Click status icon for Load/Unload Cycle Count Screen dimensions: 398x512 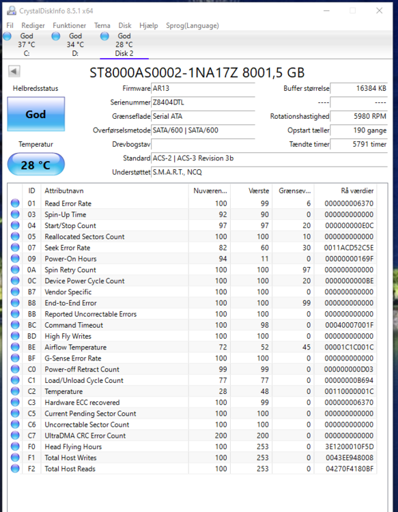coord(15,380)
